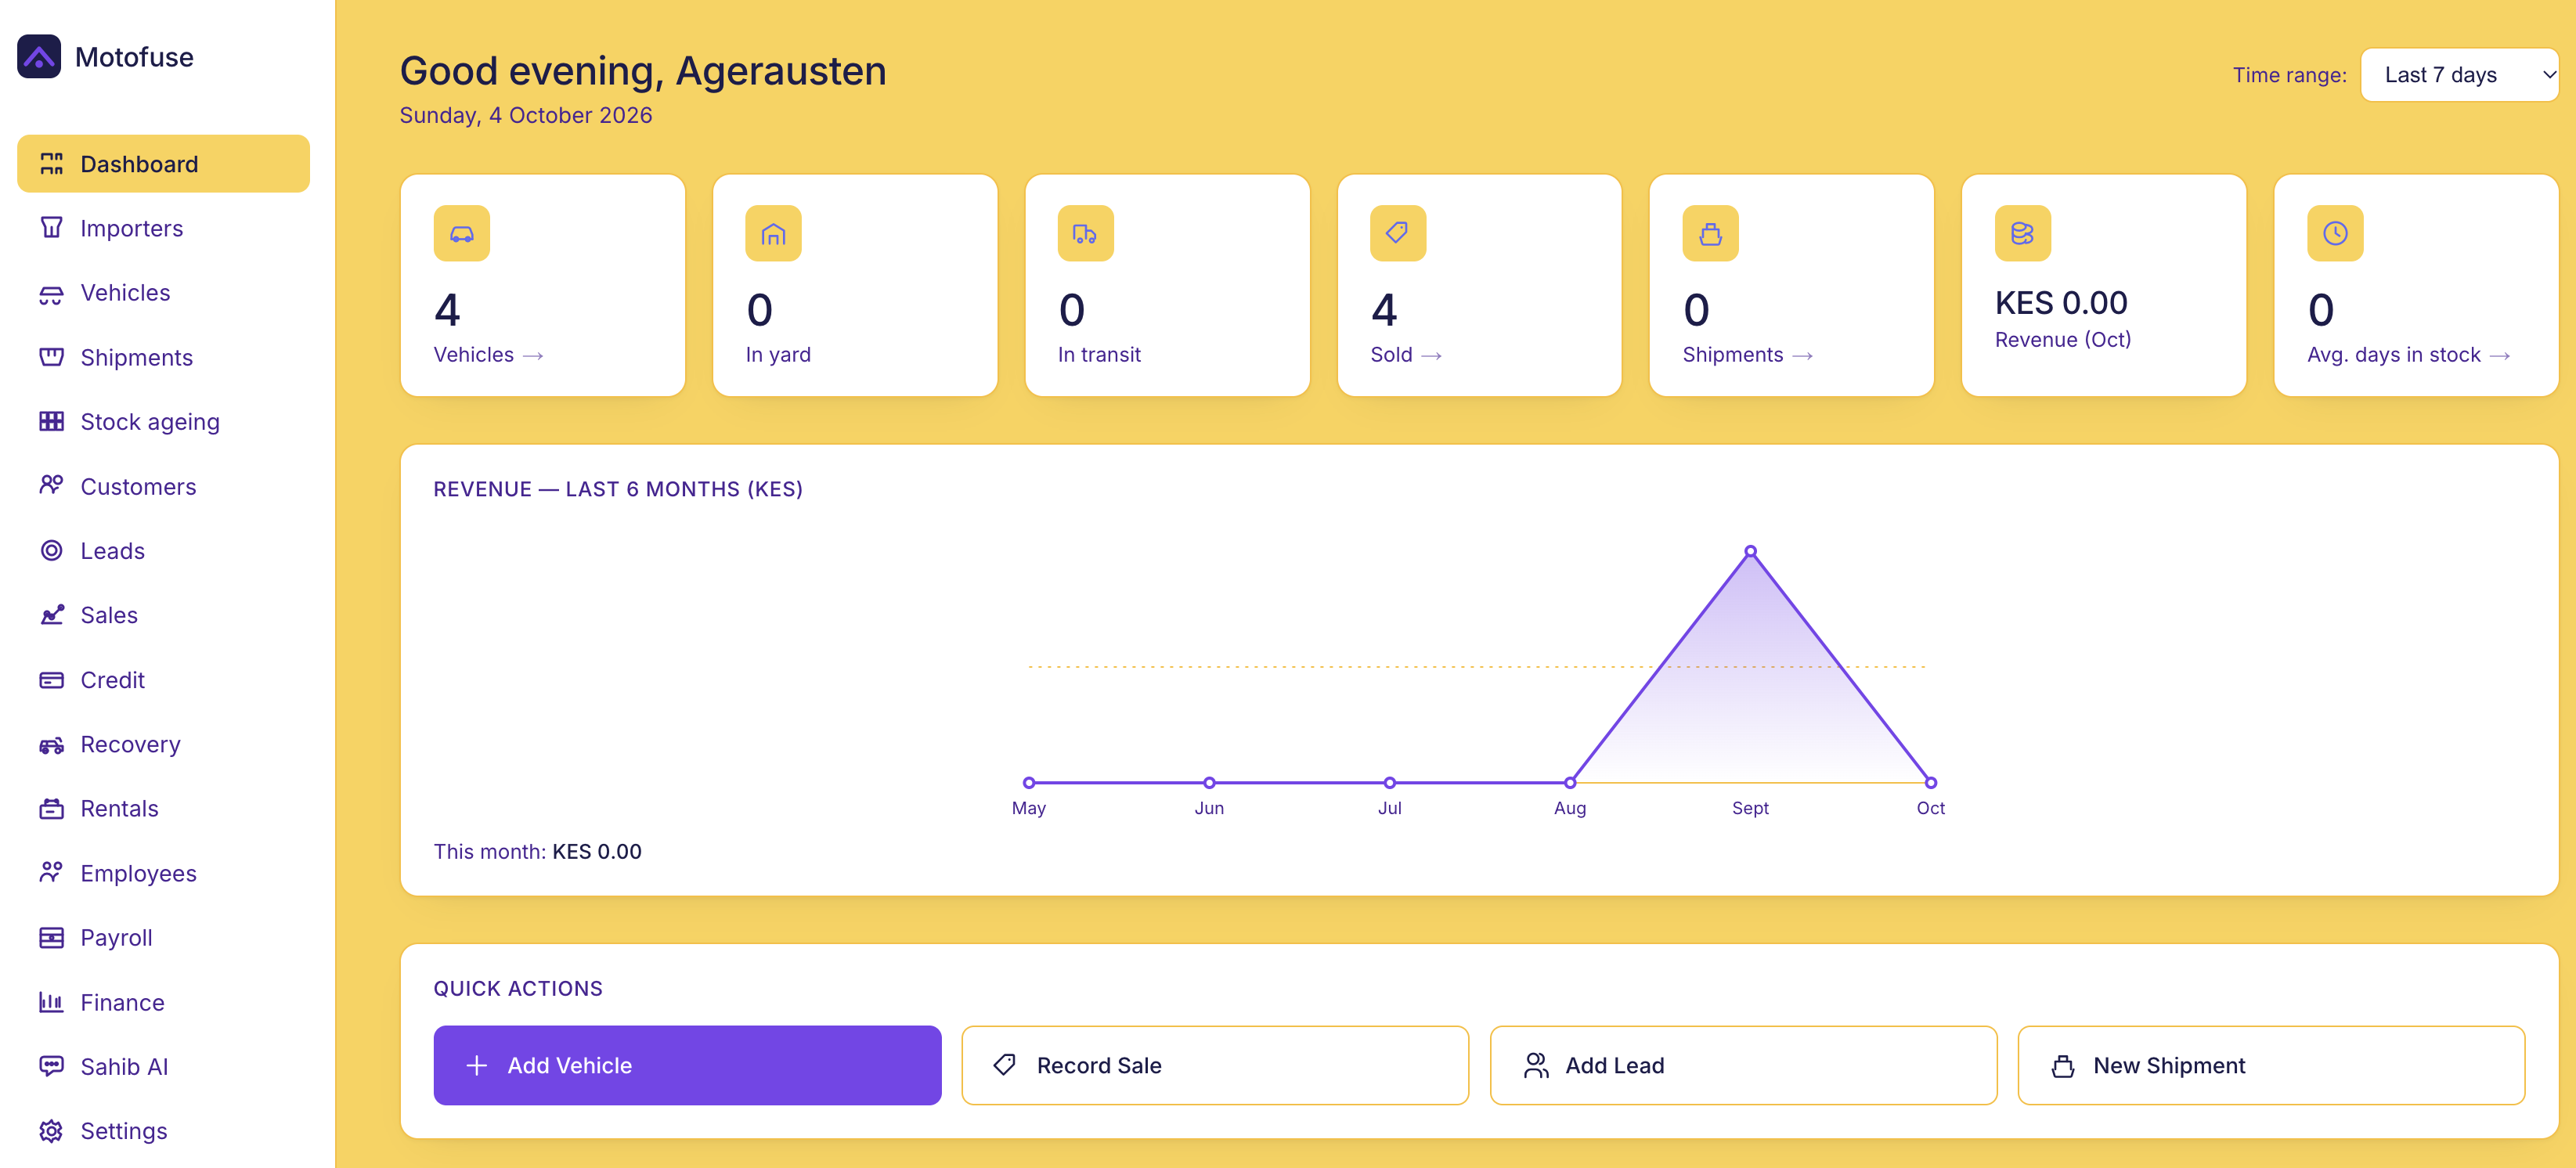Click the garage icon on In yard card
Image resolution: width=2576 pixels, height=1168 pixels.
773,233
